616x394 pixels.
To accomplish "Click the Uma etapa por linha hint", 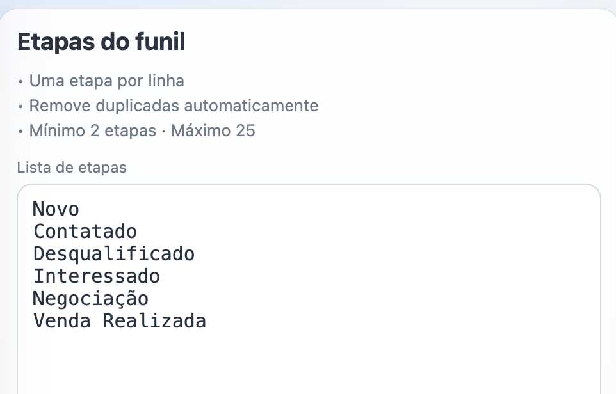I will click(x=106, y=81).
